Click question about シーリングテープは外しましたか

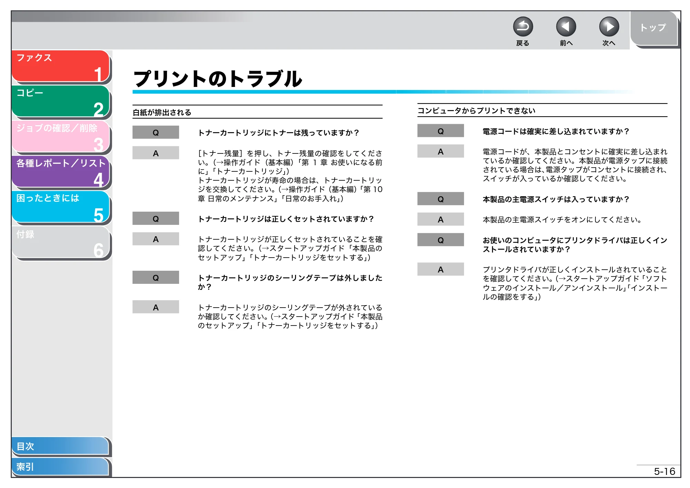pos(290,282)
